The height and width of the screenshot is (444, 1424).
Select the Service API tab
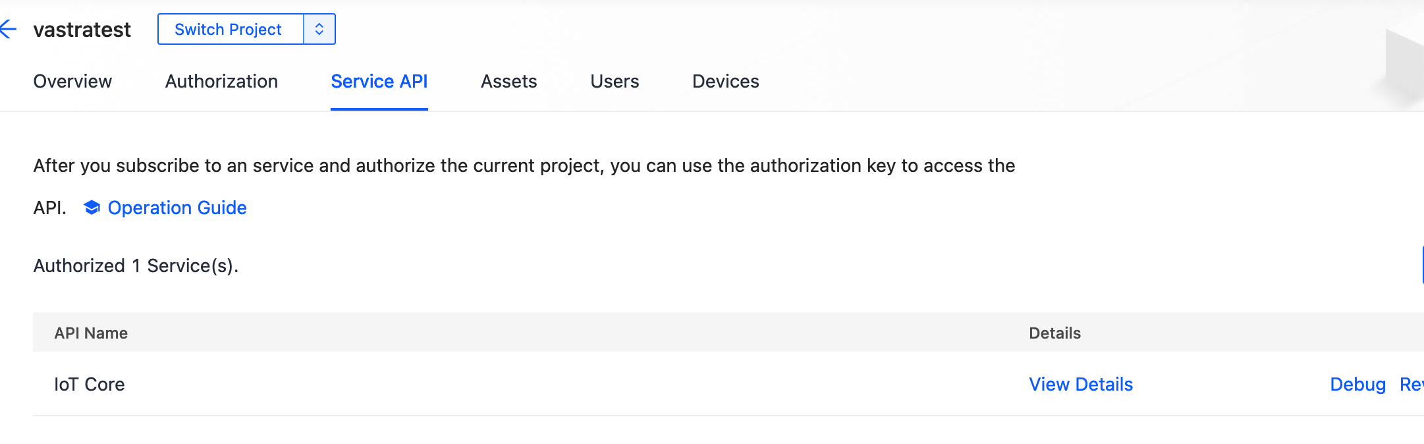(379, 82)
